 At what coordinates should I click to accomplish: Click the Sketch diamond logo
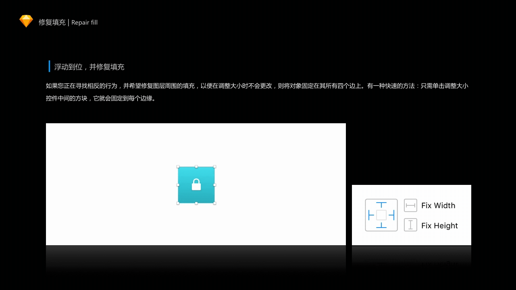pyautogui.click(x=26, y=21)
